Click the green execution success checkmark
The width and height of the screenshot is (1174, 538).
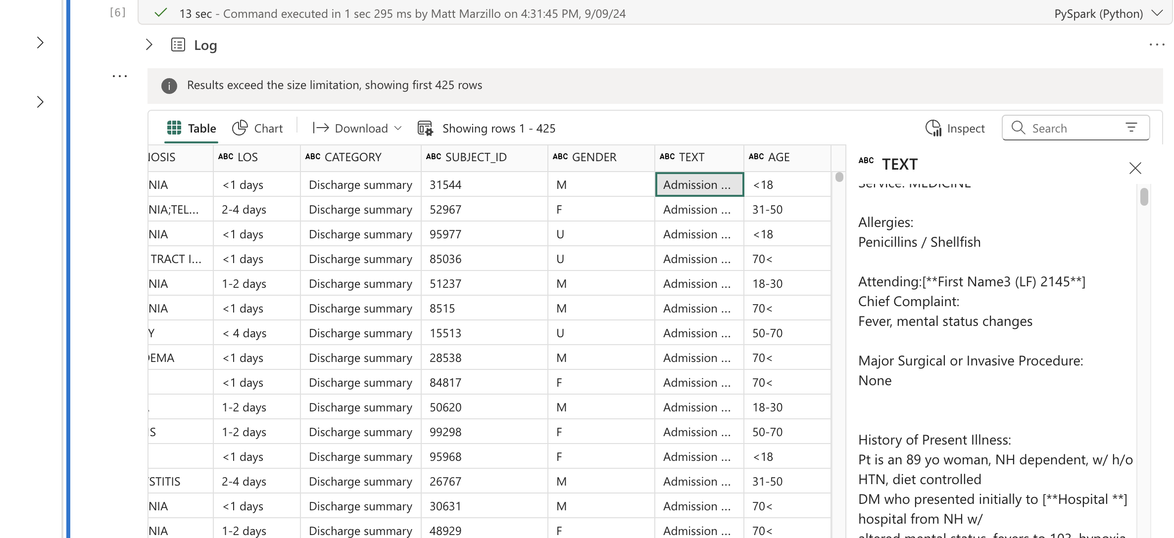[160, 13]
